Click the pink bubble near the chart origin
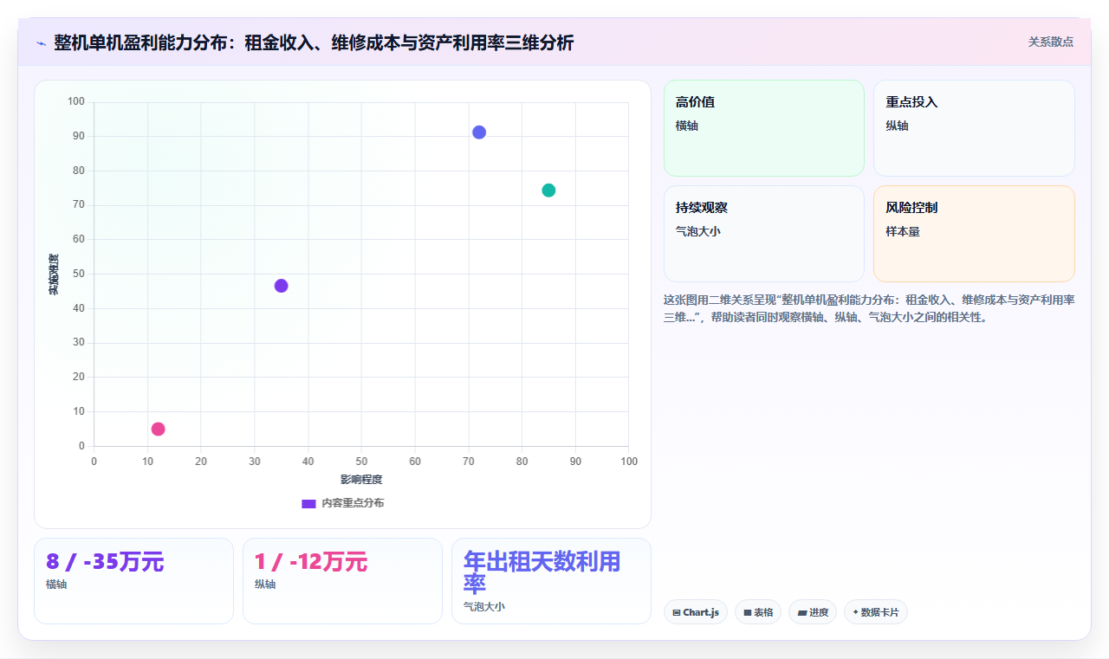1109x659 pixels. (158, 429)
